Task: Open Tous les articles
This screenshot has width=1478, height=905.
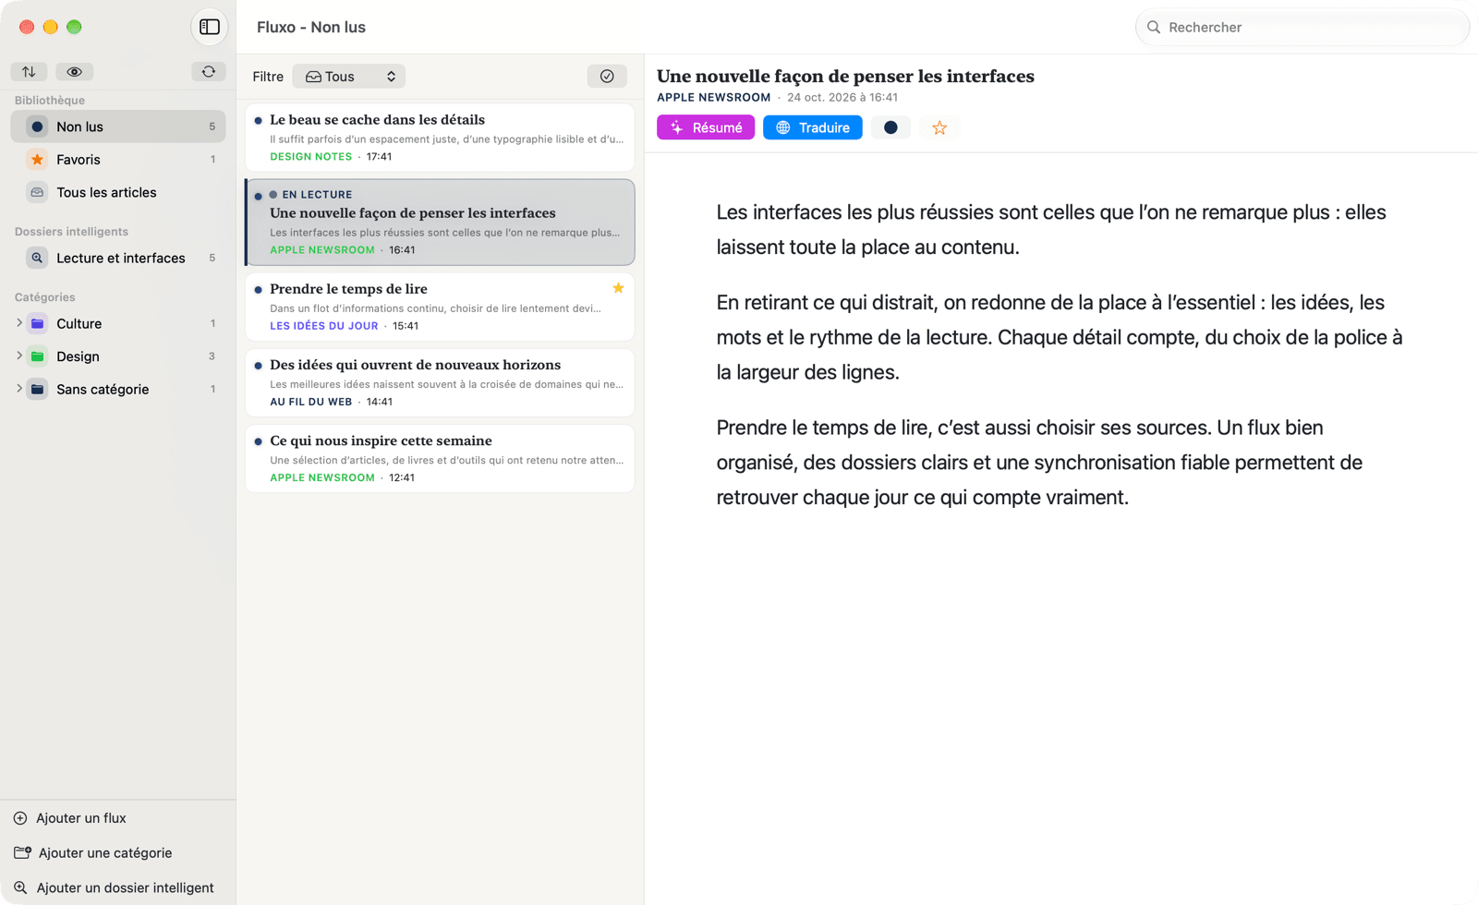Action: pos(118,192)
